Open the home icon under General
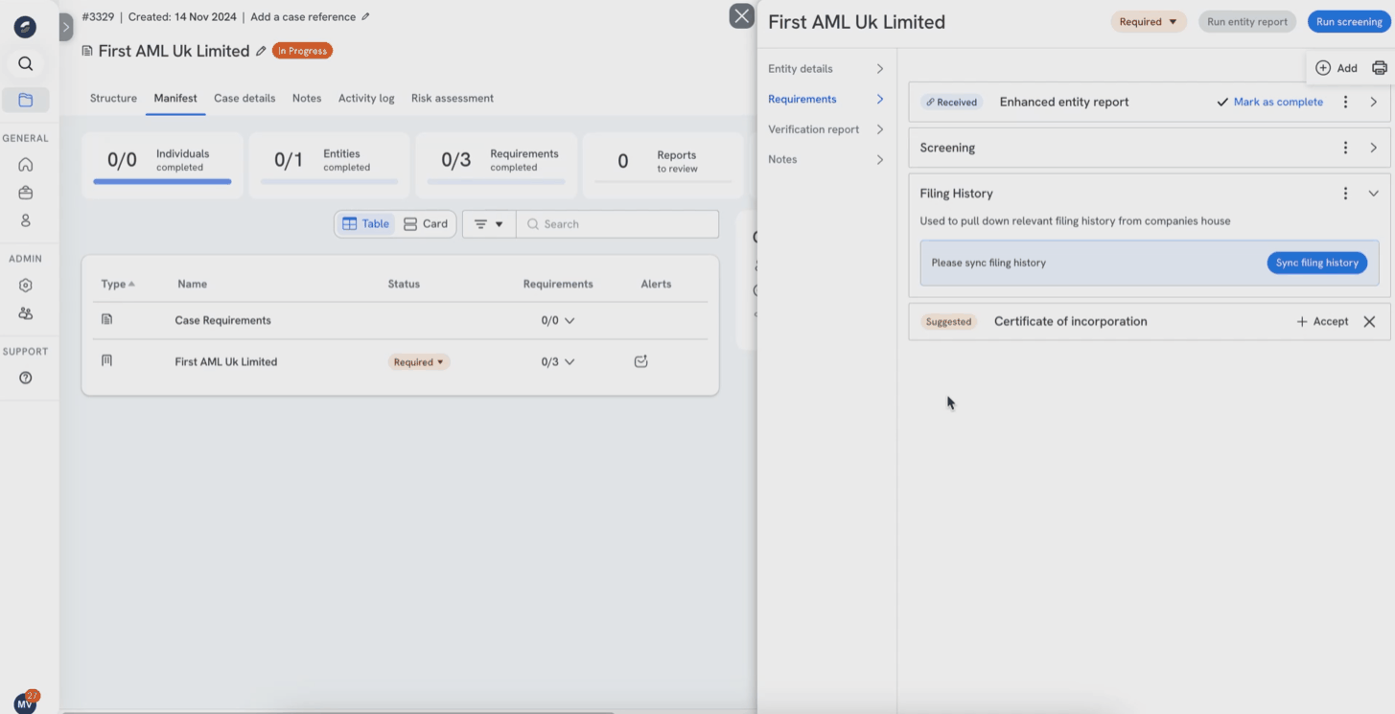Screen dimensions: 1395x714 tap(26, 165)
